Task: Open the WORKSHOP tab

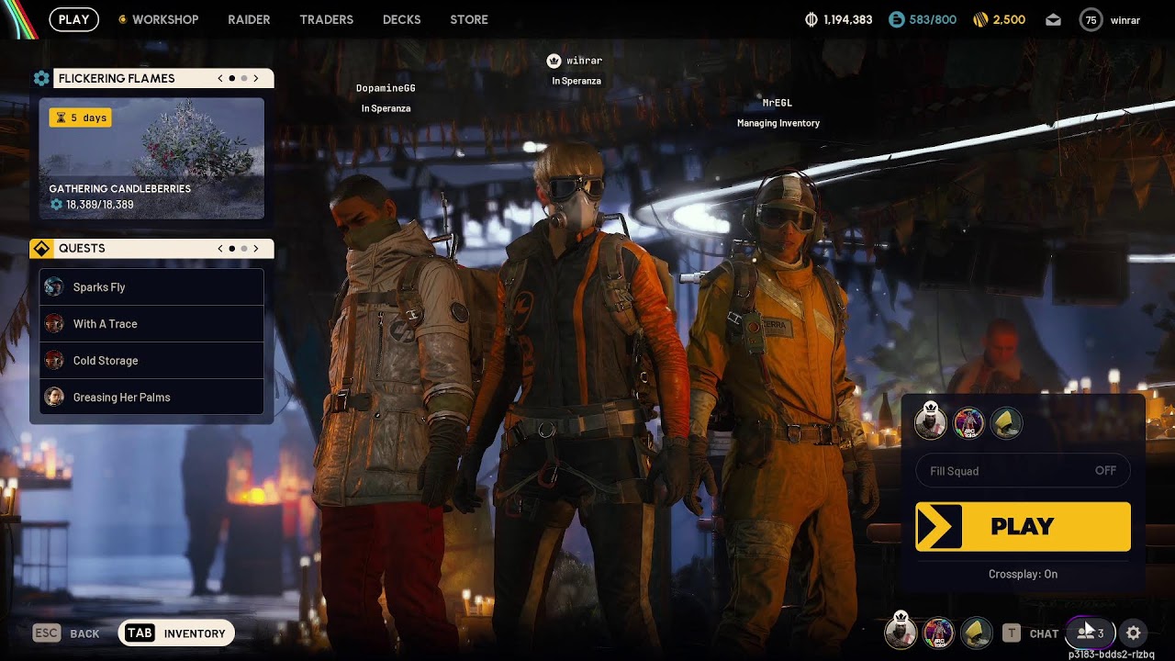Action: (165, 19)
